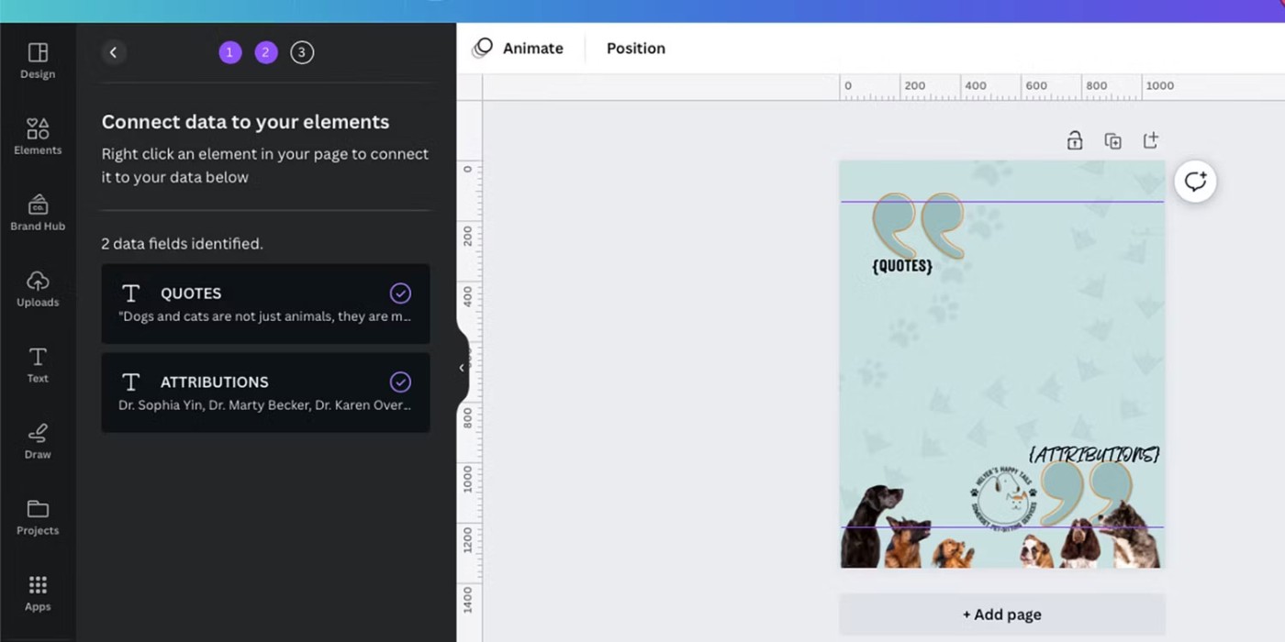Duplicate the page with the copy icon

1112,140
